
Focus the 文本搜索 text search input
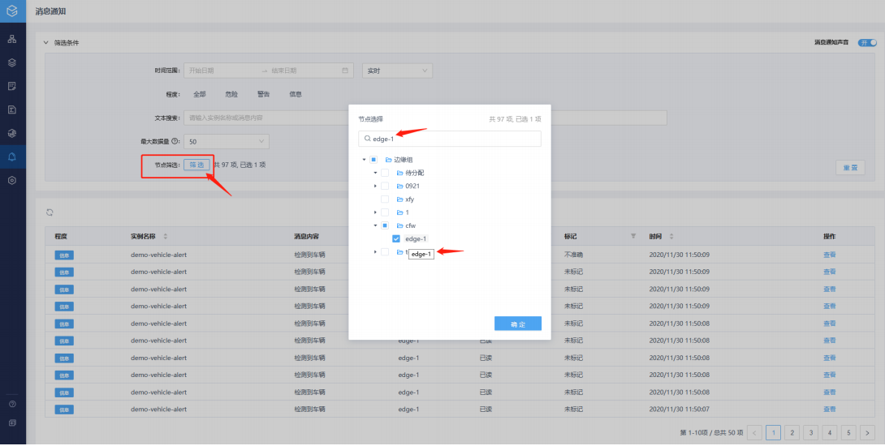coord(425,118)
